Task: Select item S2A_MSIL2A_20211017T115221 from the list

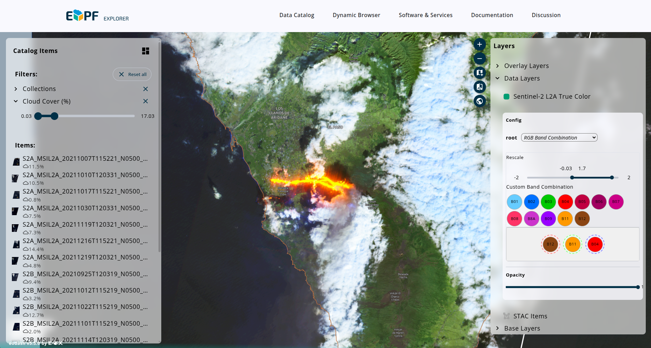Action: [85, 191]
